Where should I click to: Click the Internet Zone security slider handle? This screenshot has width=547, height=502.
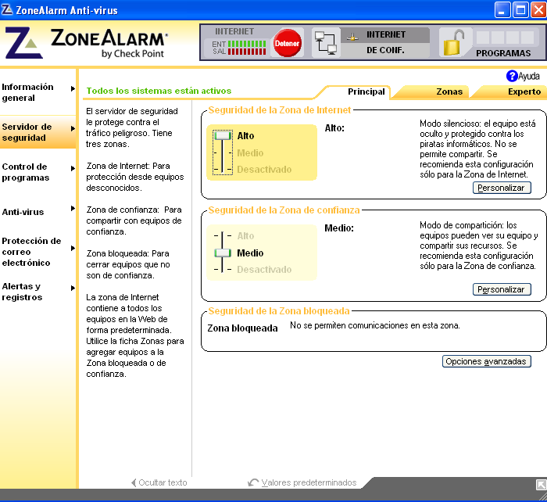[223, 135]
